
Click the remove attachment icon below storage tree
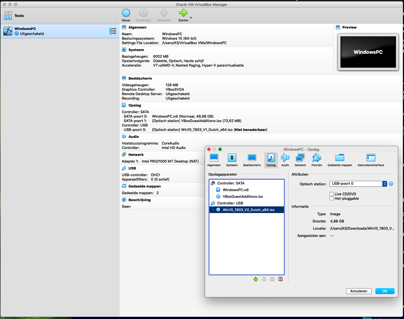click(x=281, y=279)
